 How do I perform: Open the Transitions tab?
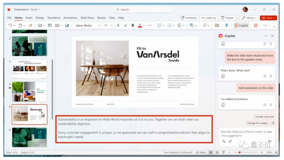tap(54, 18)
